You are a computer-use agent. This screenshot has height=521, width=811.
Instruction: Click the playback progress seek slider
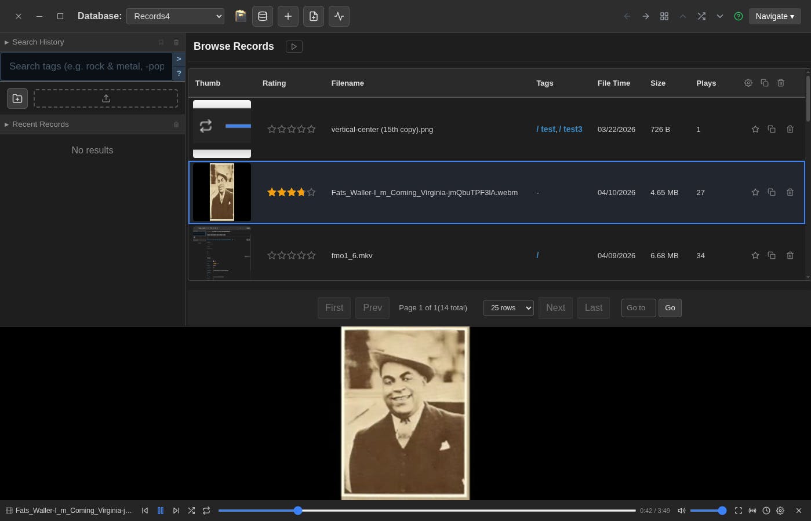click(x=427, y=511)
